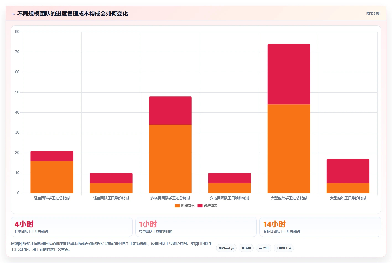This screenshot has height=263, width=392.
Task: Click orange segment of 多项目团队工具维护耗时 bar
Action: pyautogui.click(x=229, y=188)
